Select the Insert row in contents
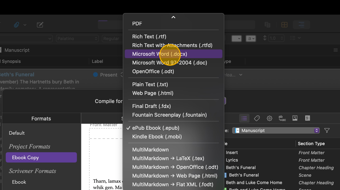 [x=232, y=152]
